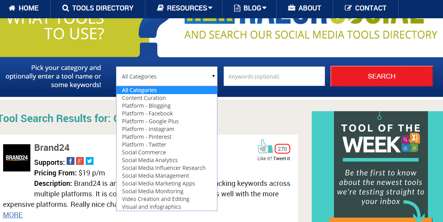This screenshot has height=222, width=443.
Task: Open the Blog menu
Action: click(250, 8)
